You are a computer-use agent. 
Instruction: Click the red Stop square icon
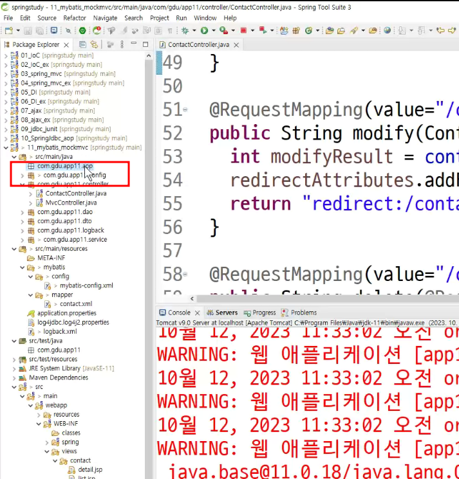point(243,30)
